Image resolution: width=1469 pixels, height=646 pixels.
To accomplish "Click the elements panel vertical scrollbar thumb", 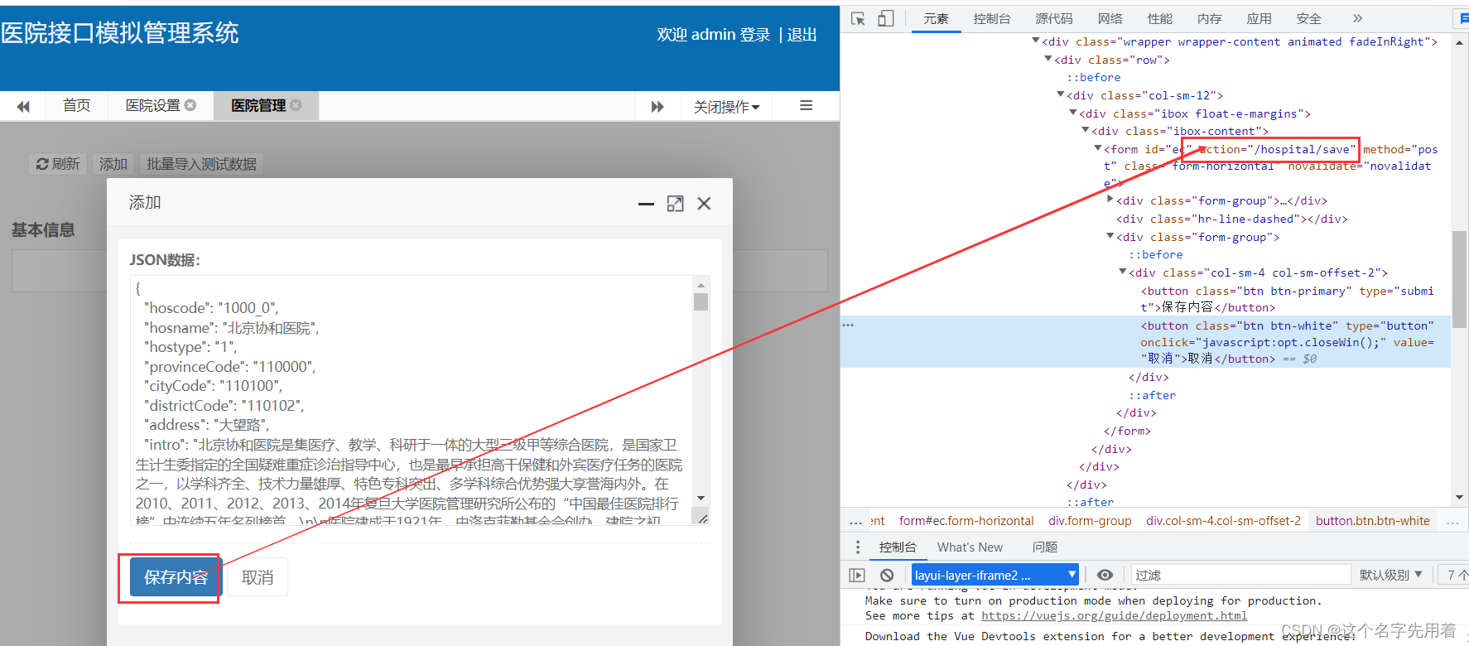I will 1459,279.
